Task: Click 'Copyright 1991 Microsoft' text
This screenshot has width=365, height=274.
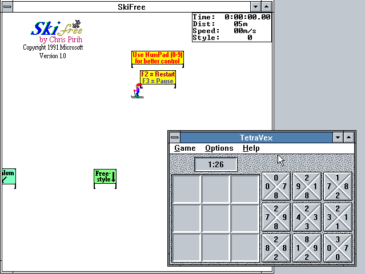Action: [x=53, y=47]
